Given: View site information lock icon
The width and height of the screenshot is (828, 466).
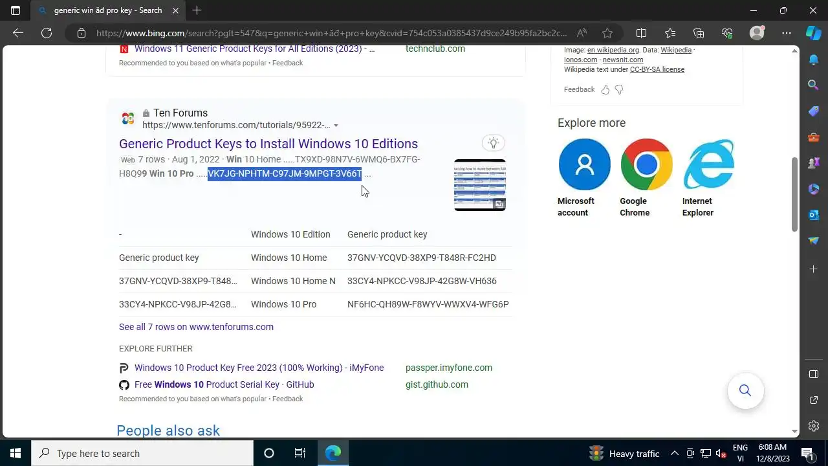Looking at the screenshot, I should pyautogui.click(x=81, y=33).
